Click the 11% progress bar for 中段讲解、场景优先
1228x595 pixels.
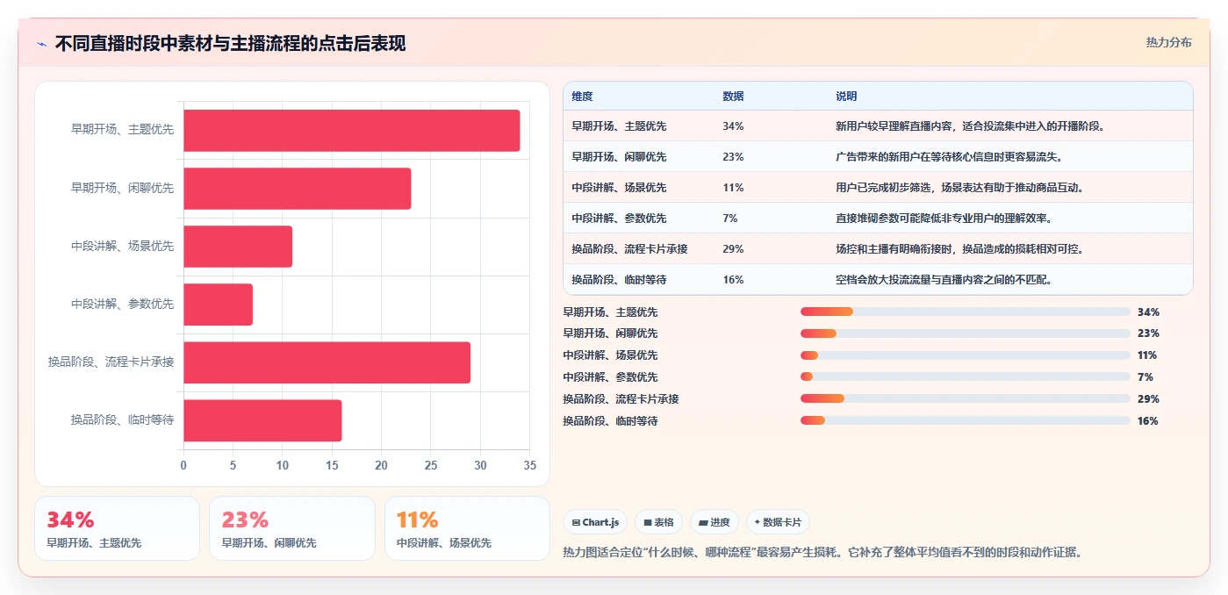click(965, 355)
